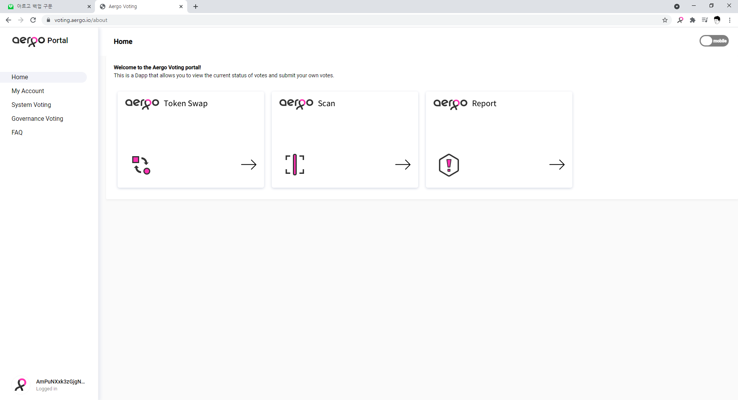Open Governance Voting section
738x400 pixels.
pos(37,118)
